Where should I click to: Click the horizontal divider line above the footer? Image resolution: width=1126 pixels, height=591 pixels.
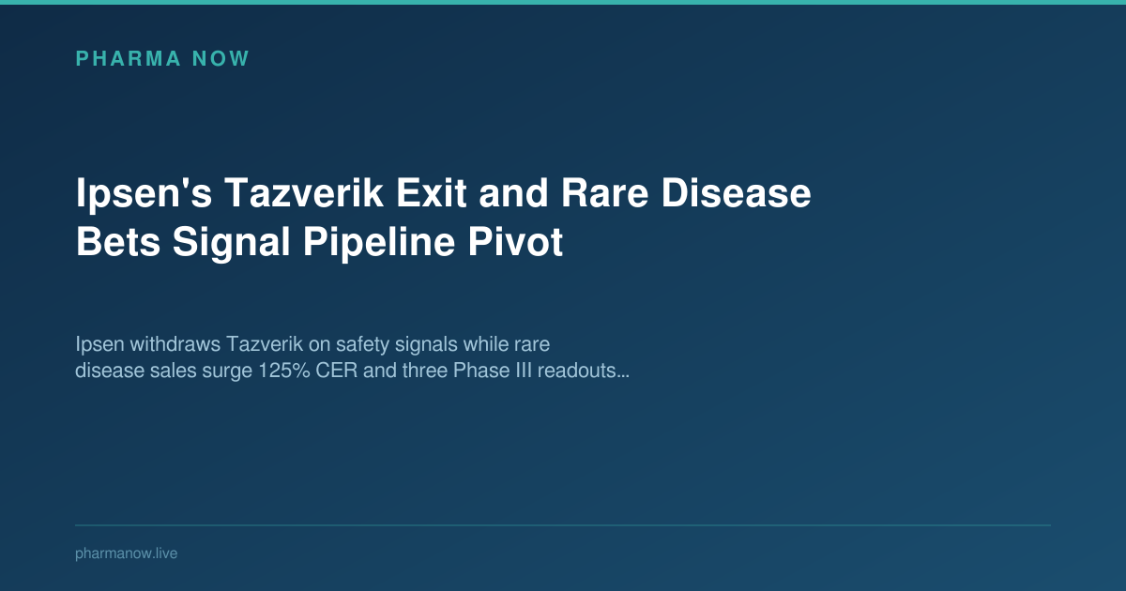click(563, 525)
